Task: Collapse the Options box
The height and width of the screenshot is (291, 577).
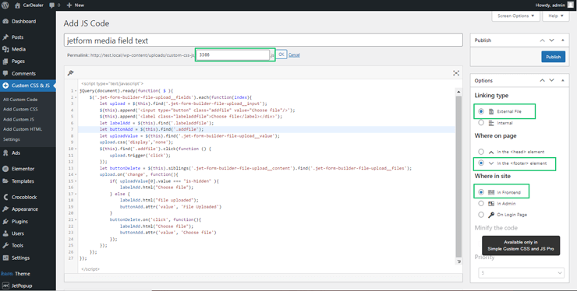Action: 563,80
